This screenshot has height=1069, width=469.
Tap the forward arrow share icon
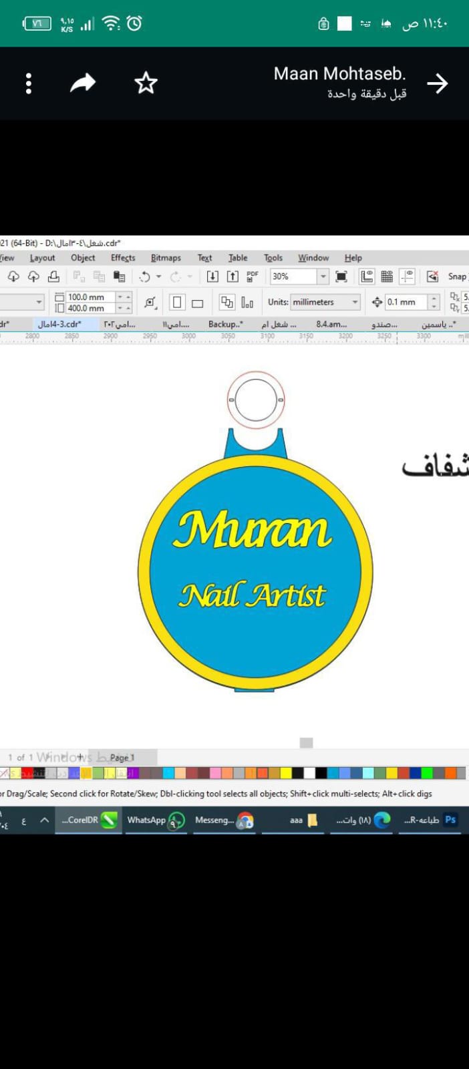83,84
